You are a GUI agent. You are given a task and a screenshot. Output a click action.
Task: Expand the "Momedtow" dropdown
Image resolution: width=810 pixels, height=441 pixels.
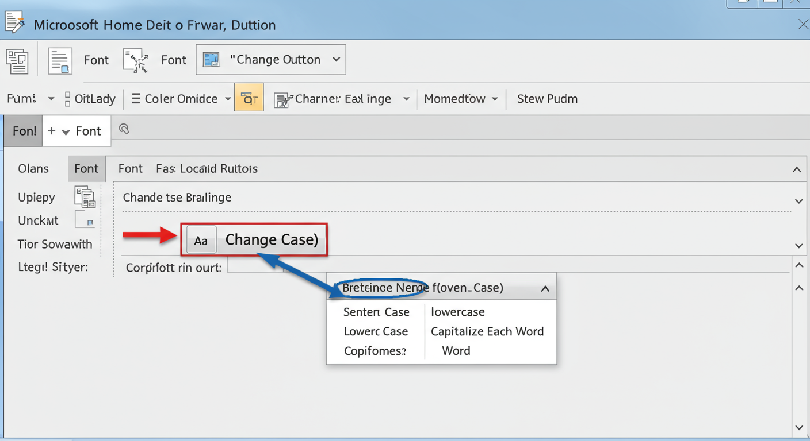click(460, 98)
